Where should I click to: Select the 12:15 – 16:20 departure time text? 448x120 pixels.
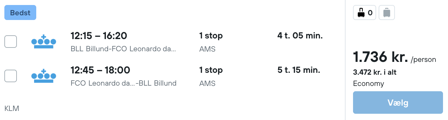tap(99, 36)
